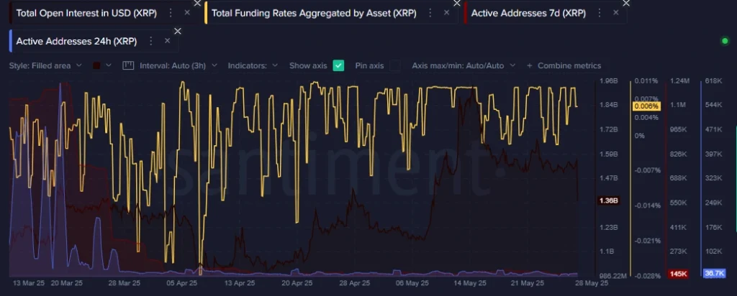Open options menu for Active Addresses 24h
The height and width of the screenshot is (296, 737).
click(150, 41)
